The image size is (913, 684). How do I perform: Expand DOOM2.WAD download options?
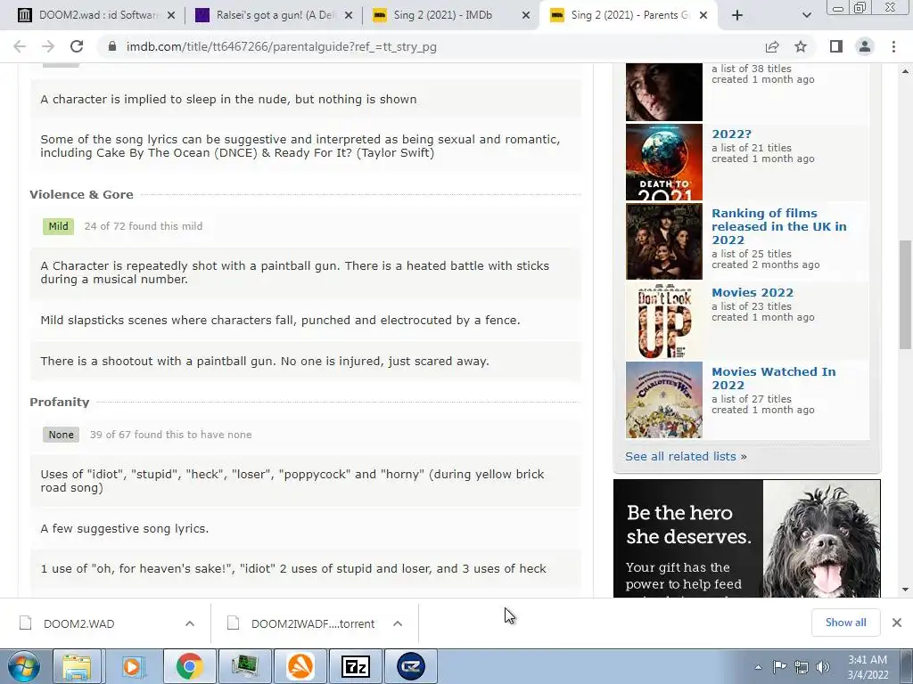190,623
